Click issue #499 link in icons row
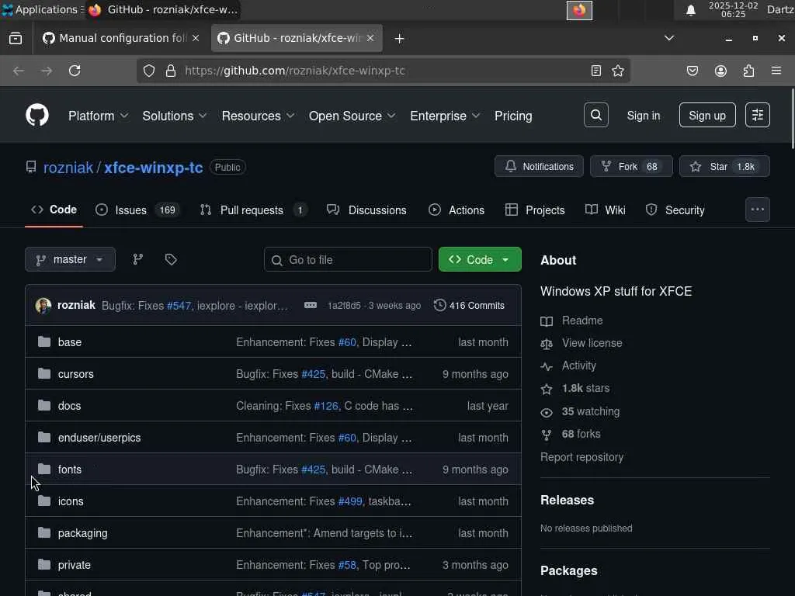Image resolution: width=795 pixels, height=596 pixels. (350, 501)
